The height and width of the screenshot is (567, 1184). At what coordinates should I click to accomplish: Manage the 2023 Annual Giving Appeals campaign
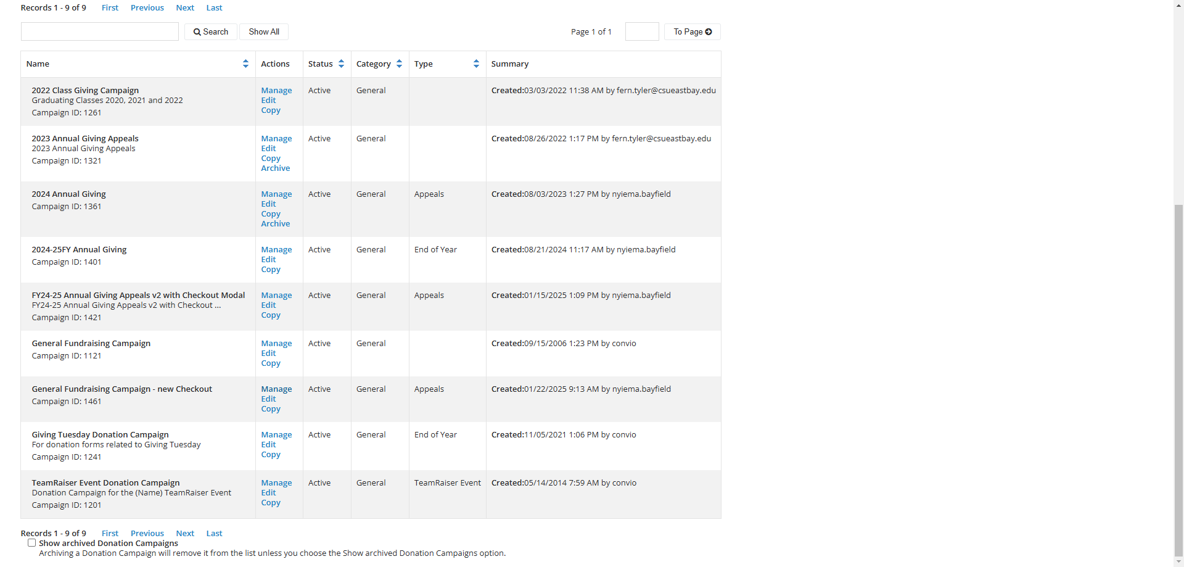pyautogui.click(x=276, y=138)
